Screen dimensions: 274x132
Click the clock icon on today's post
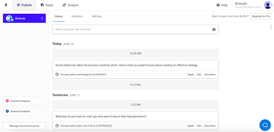click(57, 74)
